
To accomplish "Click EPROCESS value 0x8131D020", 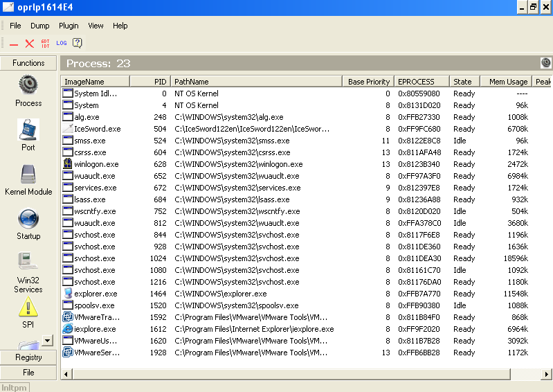I will pyautogui.click(x=419, y=105).
